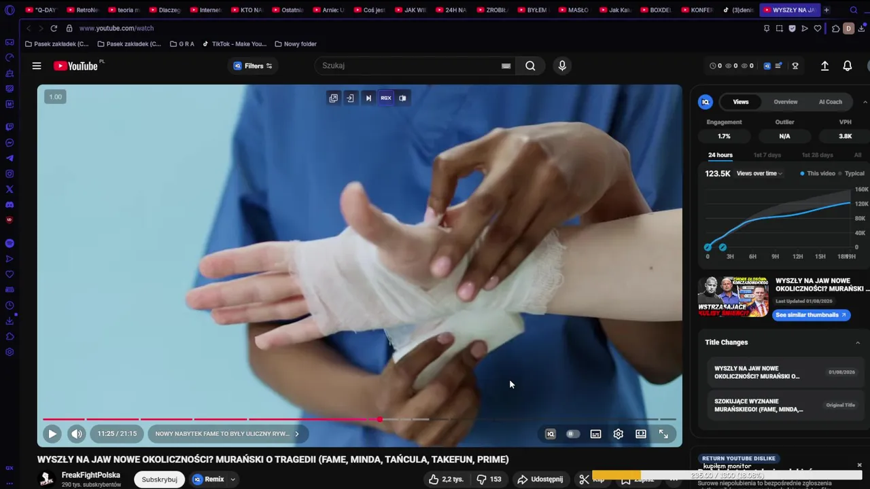Click the skip-next overlay icon on video
The height and width of the screenshot is (489, 870).
(368, 98)
